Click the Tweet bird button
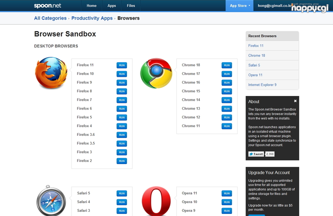 point(256,154)
